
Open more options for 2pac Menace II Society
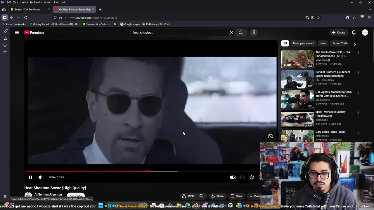click(x=358, y=112)
